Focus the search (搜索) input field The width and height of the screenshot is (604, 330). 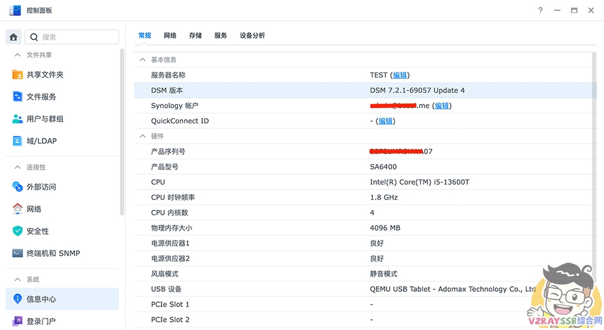pos(72,37)
